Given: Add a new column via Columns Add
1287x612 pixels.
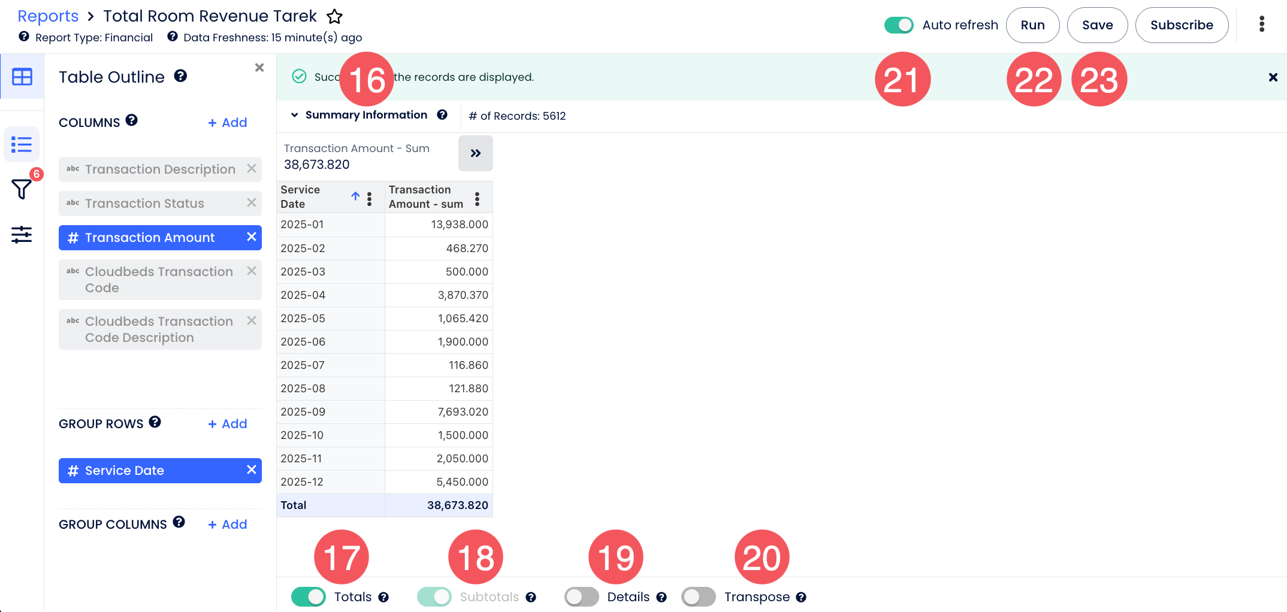Looking at the screenshot, I should 228,123.
